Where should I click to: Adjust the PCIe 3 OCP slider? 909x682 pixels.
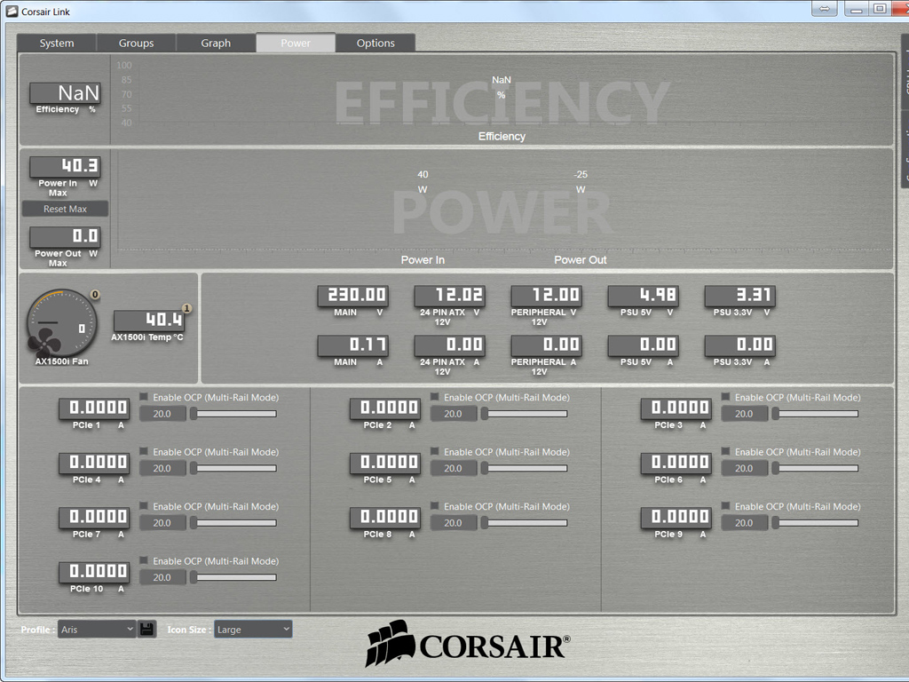(x=816, y=414)
